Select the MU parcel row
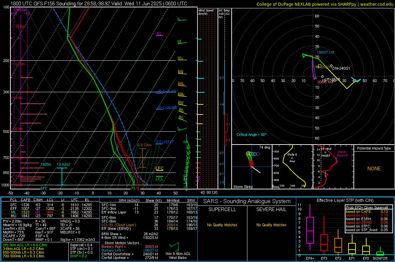 click(51, 215)
